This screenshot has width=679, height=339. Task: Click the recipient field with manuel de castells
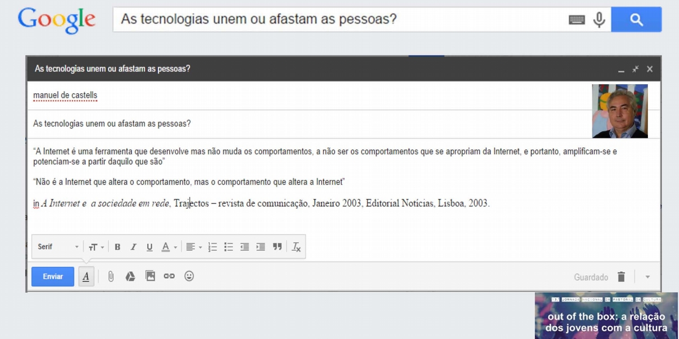(x=65, y=95)
